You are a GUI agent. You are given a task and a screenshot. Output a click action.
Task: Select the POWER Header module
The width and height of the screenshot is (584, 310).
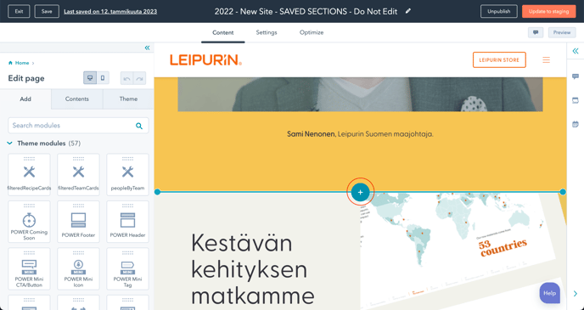click(x=127, y=222)
